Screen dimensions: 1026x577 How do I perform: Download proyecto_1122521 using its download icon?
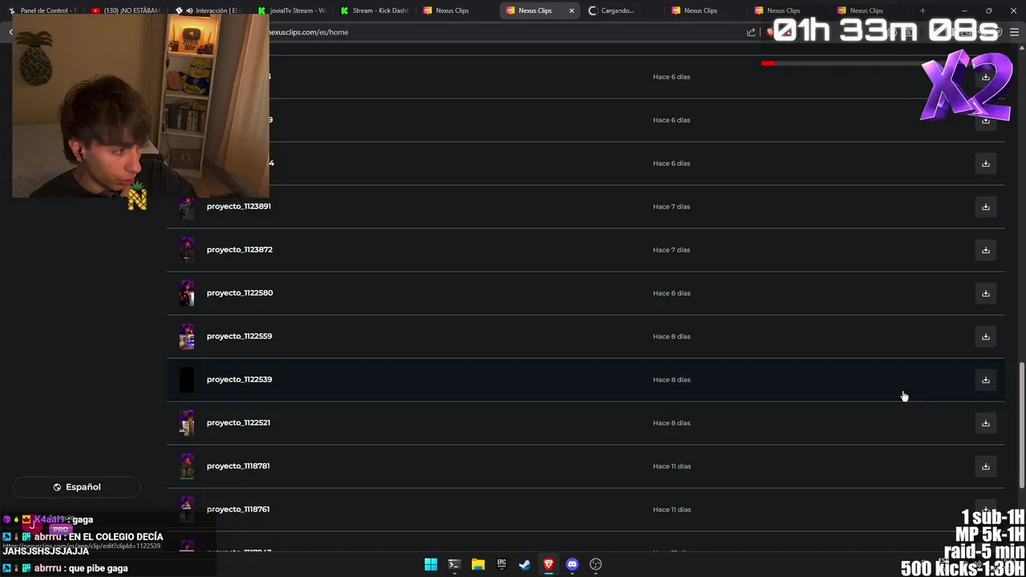click(x=986, y=423)
